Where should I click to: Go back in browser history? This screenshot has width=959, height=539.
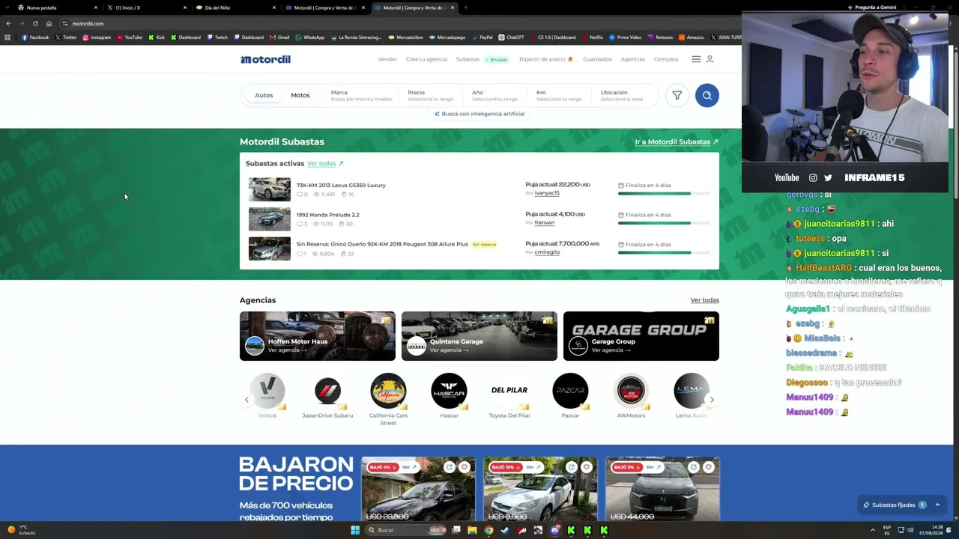tap(8, 23)
